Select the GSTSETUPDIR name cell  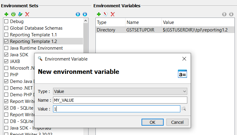140,30
